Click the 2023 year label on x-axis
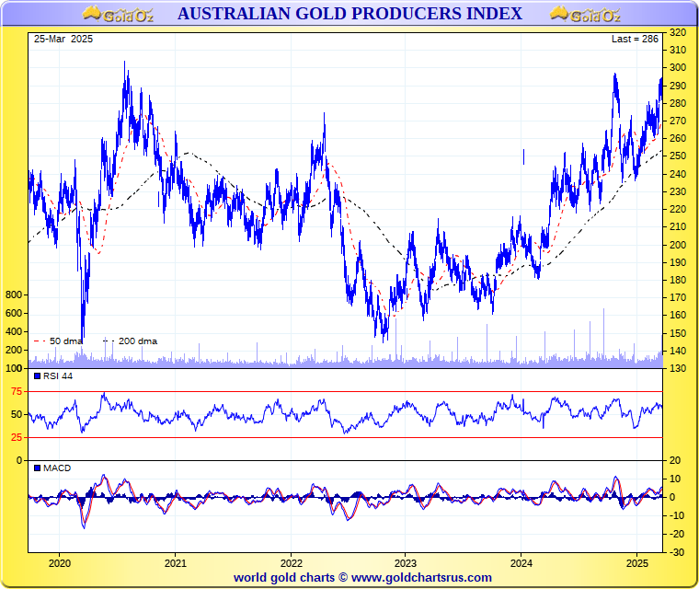Image resolution: width=699 pixels, height=589 pixels. (x=406, y=563)
